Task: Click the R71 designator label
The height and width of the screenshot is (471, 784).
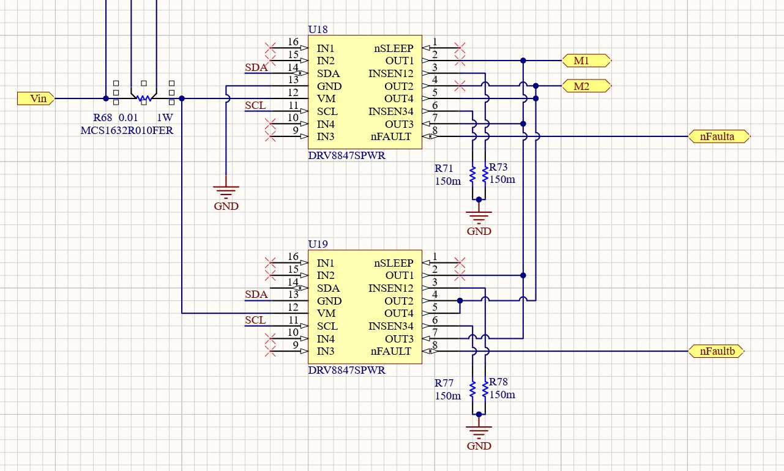Action: click(x=444, y=168)
